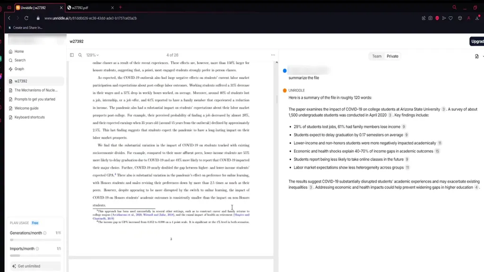Open Prompts to get you started

pos(35,99)
